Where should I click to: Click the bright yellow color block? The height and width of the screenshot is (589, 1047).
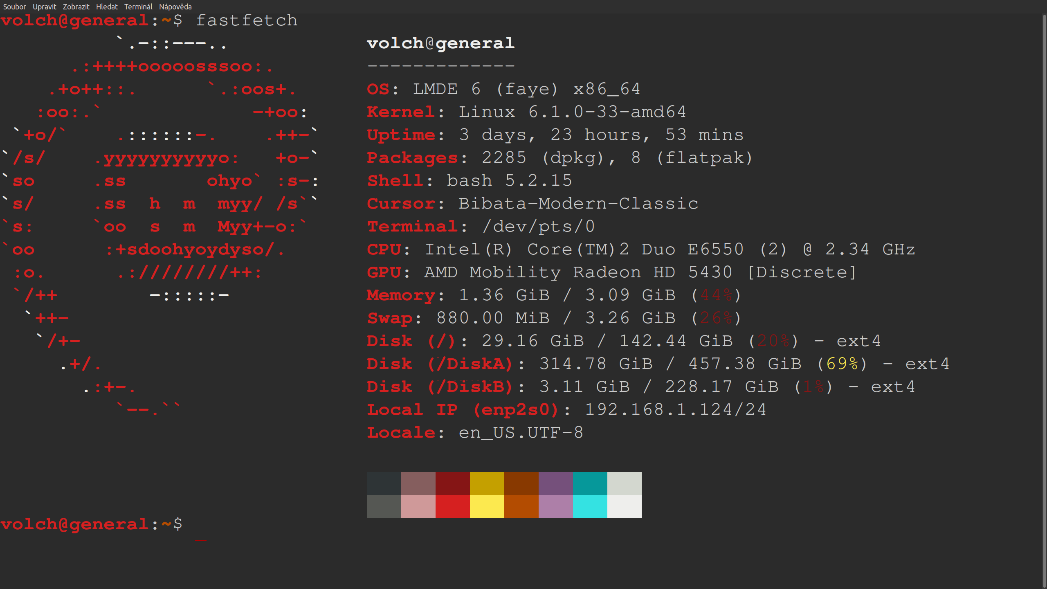point(487,506)
